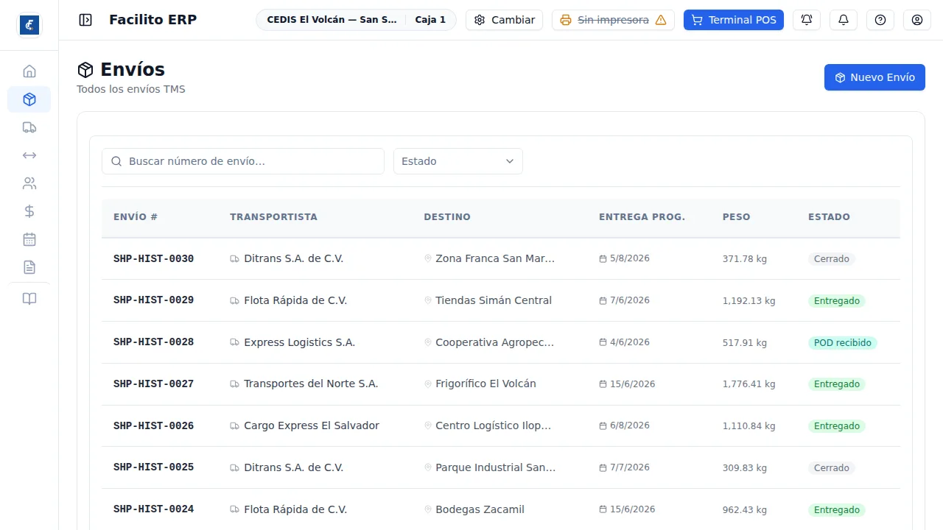Click the Sin impresora printer status

(x=613, y=20)
